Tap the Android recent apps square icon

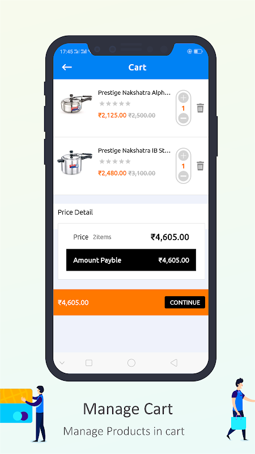click(x=89, y=363)
